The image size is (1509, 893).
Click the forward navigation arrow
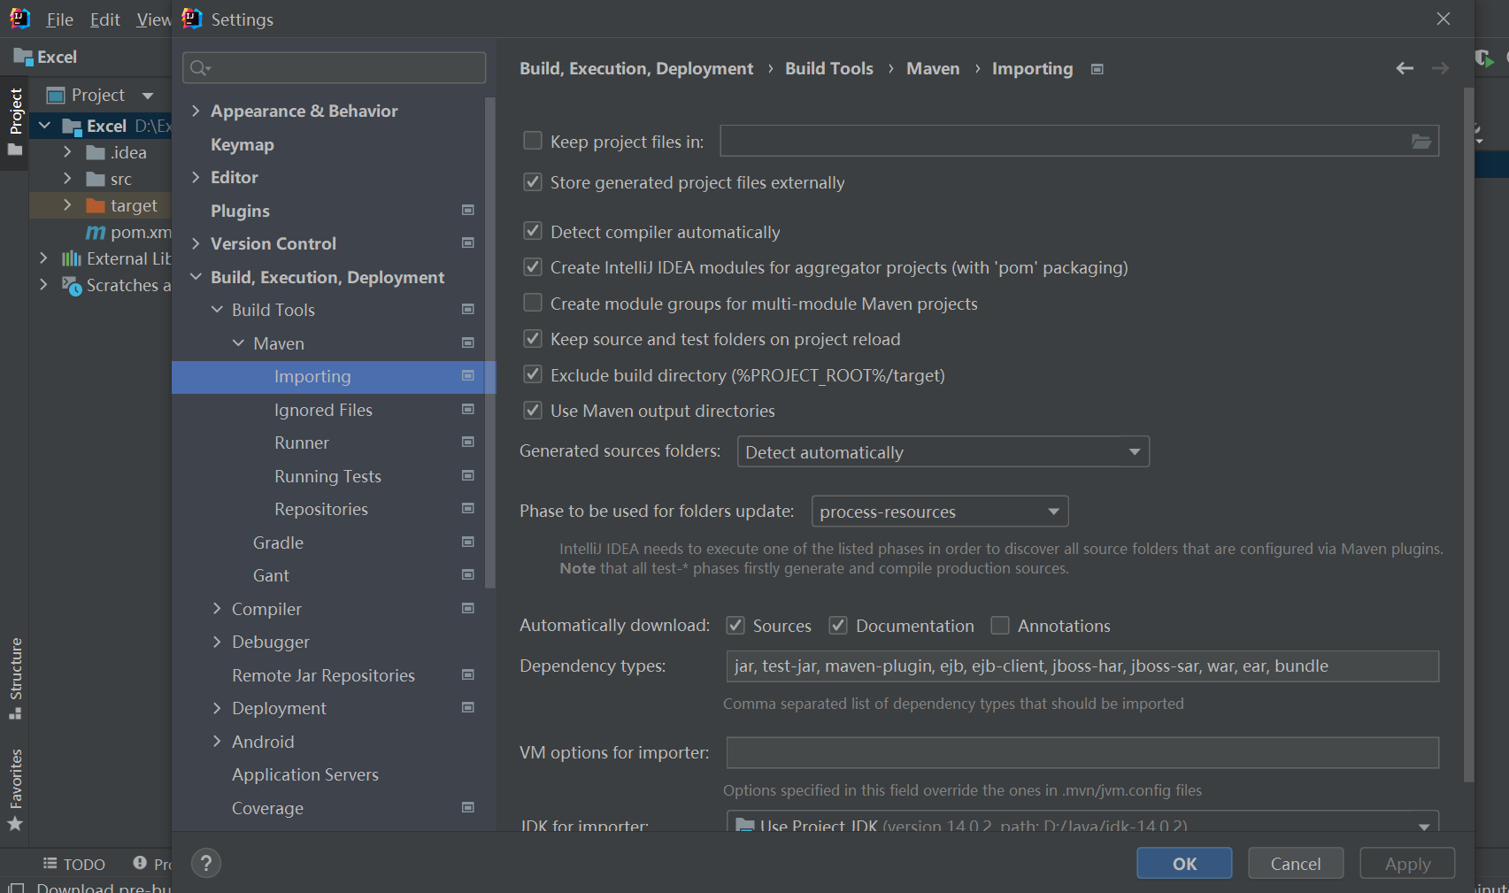1440,67
